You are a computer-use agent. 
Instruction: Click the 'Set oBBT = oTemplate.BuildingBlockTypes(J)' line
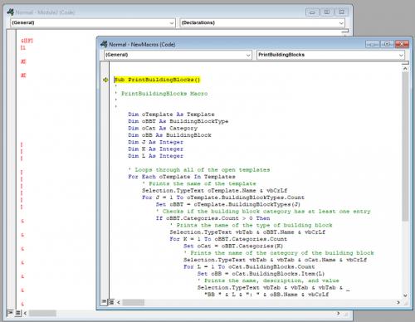point(228,204)
